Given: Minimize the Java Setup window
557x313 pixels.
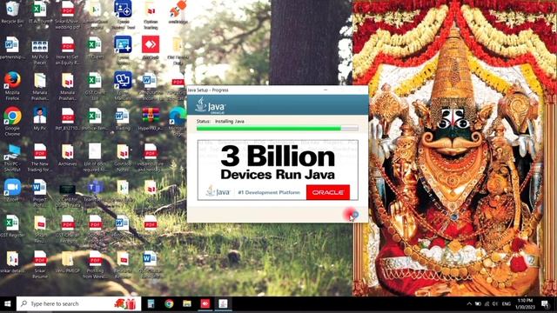Looking at the screenshot, I should pos(325,90).
